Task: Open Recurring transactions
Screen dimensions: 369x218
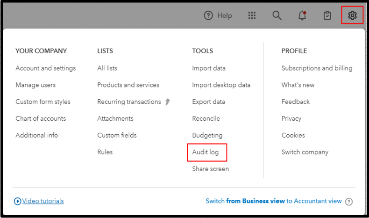Action: (129, 102)
